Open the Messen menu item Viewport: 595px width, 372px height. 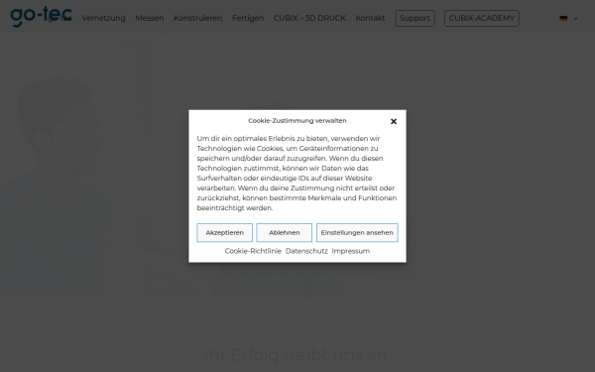click(150, 18)
